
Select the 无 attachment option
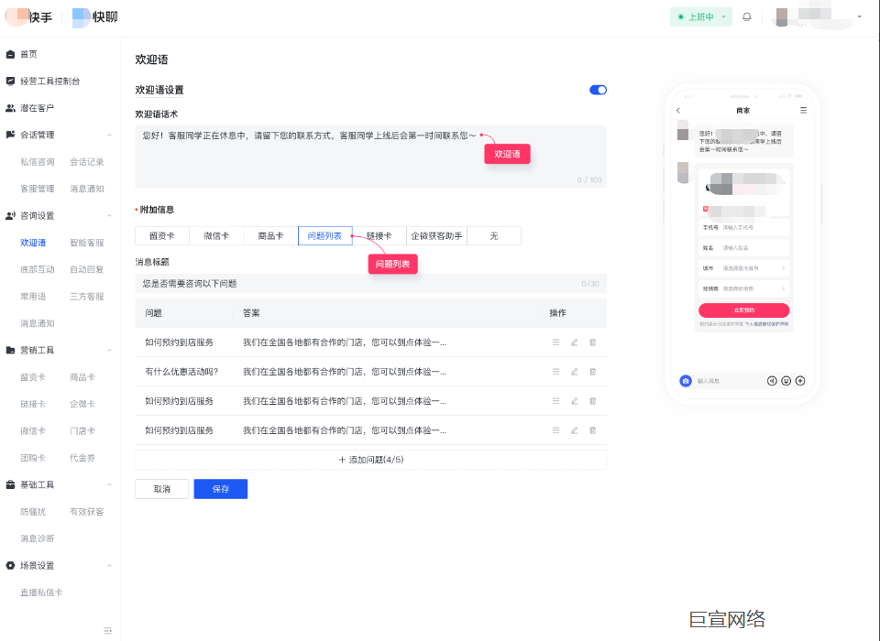click(x=493, y=235)
